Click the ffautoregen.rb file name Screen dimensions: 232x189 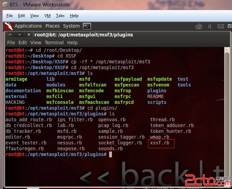pos(25,148)
